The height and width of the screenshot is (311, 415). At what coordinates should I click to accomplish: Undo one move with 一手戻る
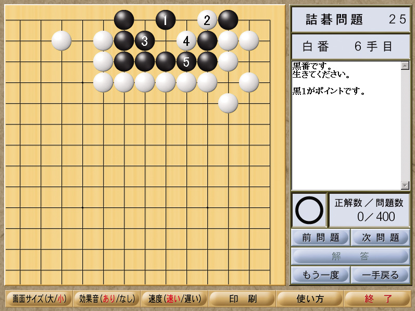tap(380, 275)
